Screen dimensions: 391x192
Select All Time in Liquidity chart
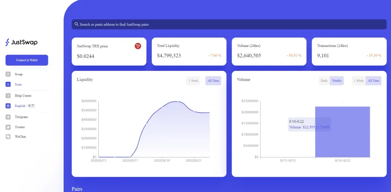(x=213, y=81)
